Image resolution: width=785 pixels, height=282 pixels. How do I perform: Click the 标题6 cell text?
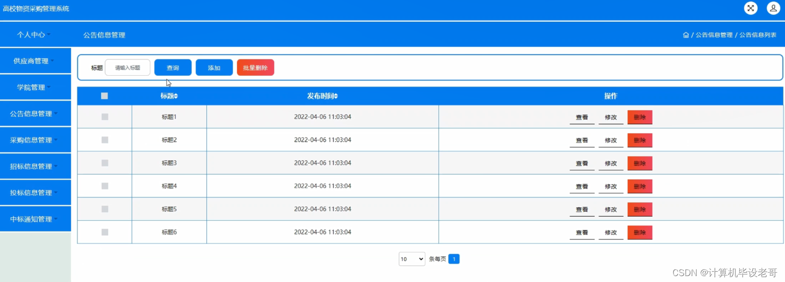(169, 232)
